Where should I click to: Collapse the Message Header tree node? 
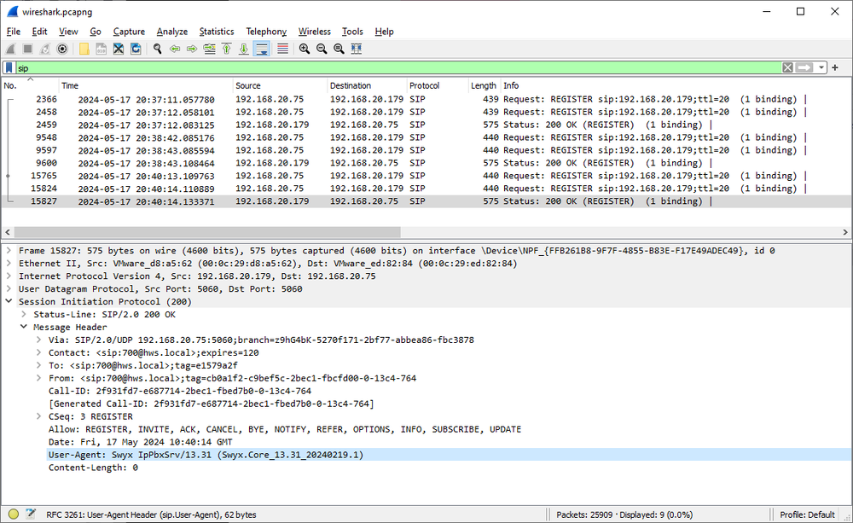(25, 328)
